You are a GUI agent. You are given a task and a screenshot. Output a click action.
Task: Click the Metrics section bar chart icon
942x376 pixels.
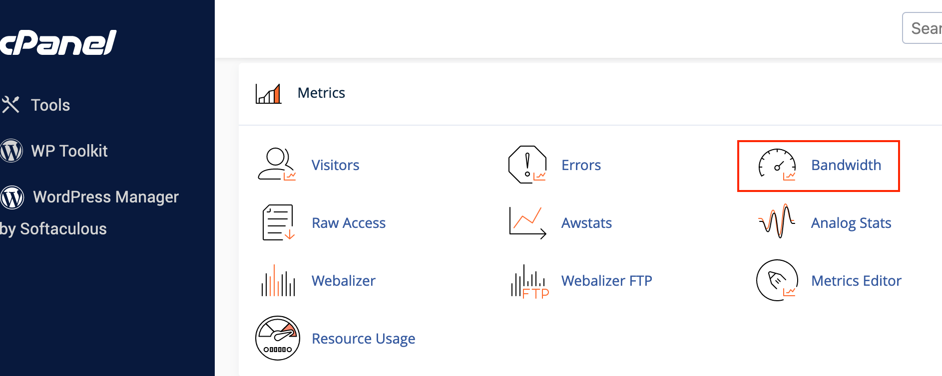(268, 93)
